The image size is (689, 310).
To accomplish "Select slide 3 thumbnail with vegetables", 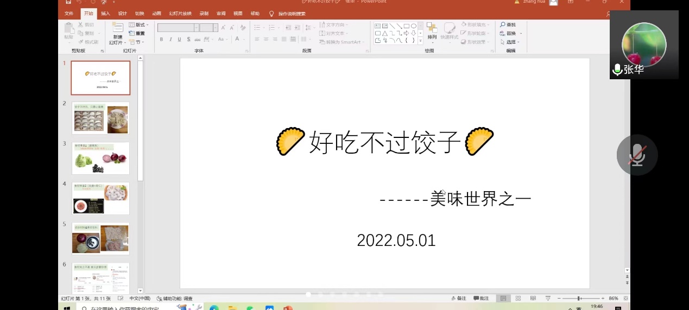I will [x=100, y=159].
